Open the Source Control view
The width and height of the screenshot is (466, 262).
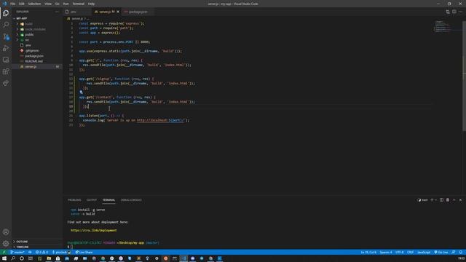point(6,36)
